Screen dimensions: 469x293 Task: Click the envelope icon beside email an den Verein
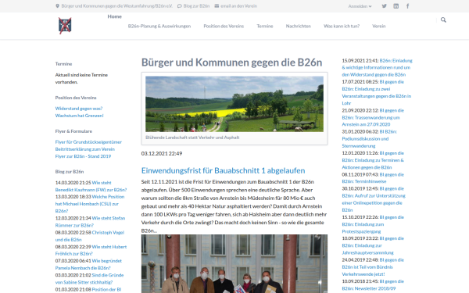click(217, 6)
